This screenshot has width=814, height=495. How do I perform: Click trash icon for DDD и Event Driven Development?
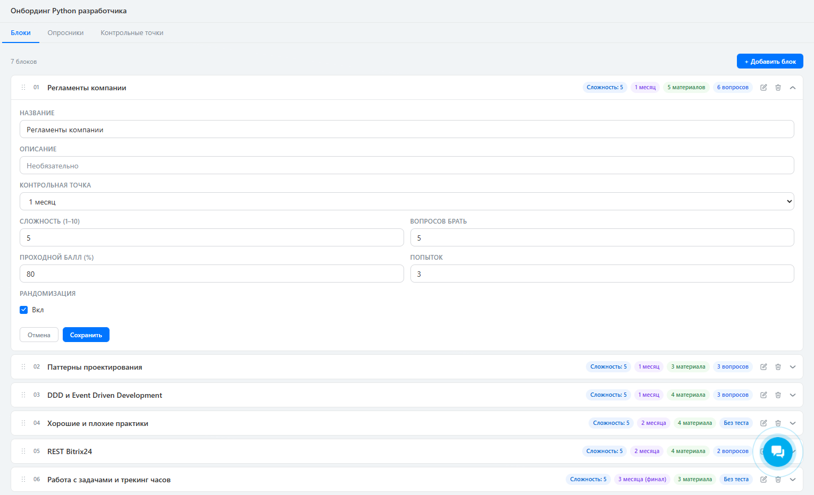[778, 395]
